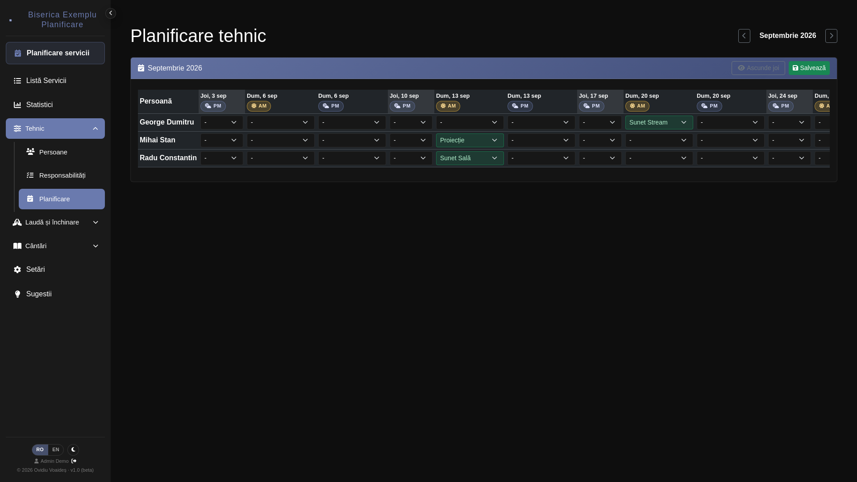The image size is (857, 482).
Task: Open Sugestii lightbulb page
Action: pyautogui.click(x=55, y=294)
